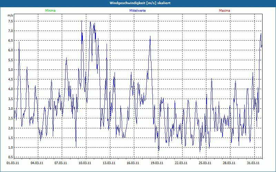Click the 4,5 y-axis value

11,79
